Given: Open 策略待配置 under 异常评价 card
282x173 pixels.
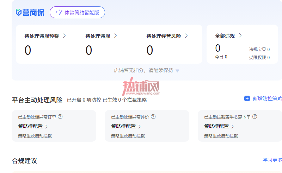Looking at the screenshot, I should click(x=126, y=126).
